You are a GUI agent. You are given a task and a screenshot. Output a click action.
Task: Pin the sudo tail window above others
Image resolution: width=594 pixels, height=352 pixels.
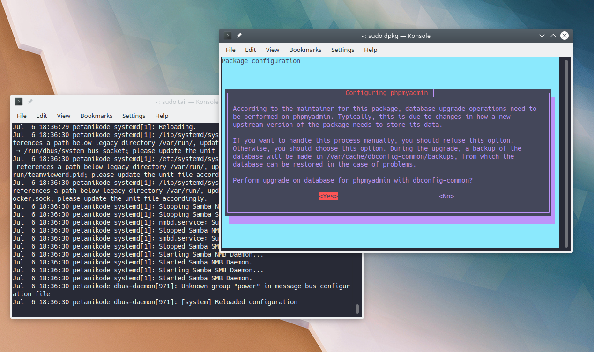[30, 101]
